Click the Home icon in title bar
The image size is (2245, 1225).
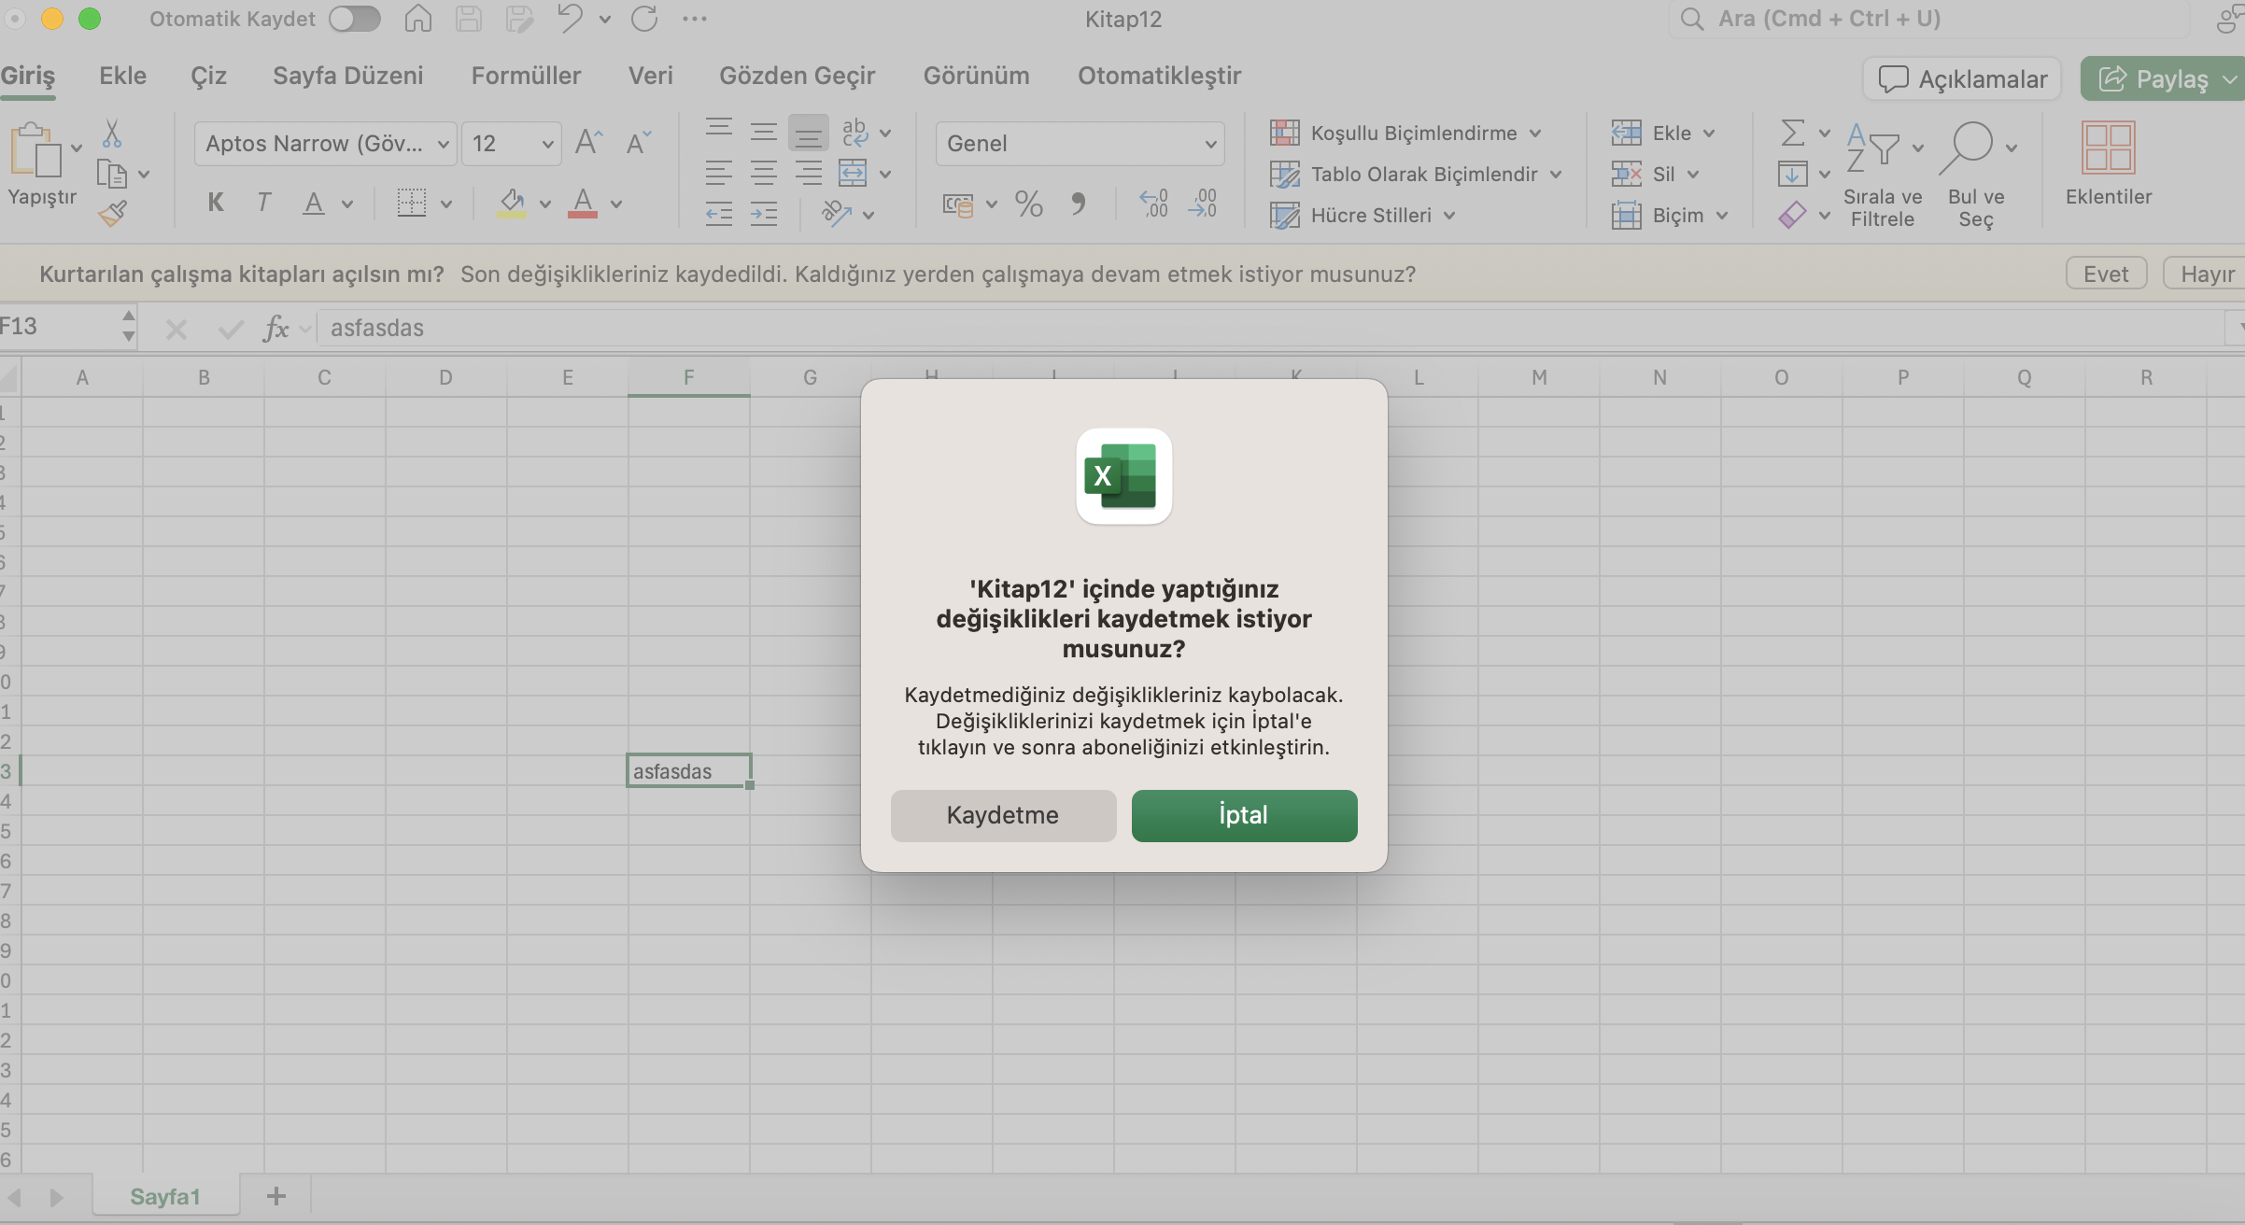click(x=417, y=19)
